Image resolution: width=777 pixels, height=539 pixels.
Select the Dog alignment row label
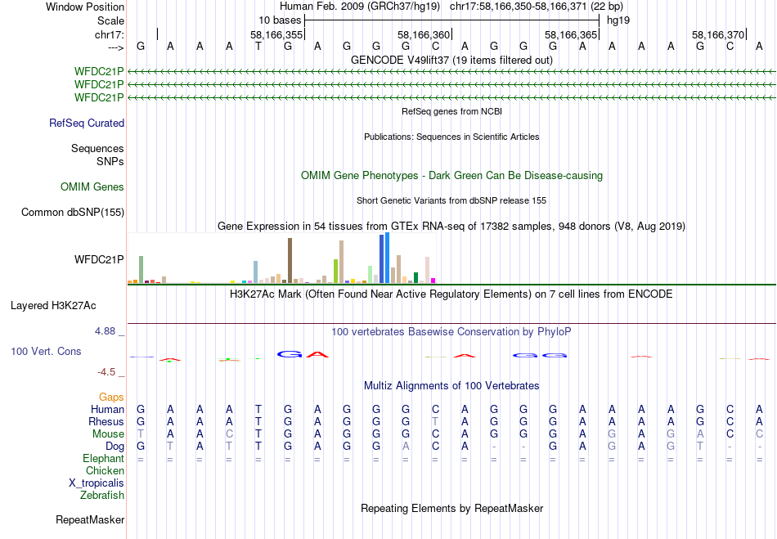click(115, 447)
